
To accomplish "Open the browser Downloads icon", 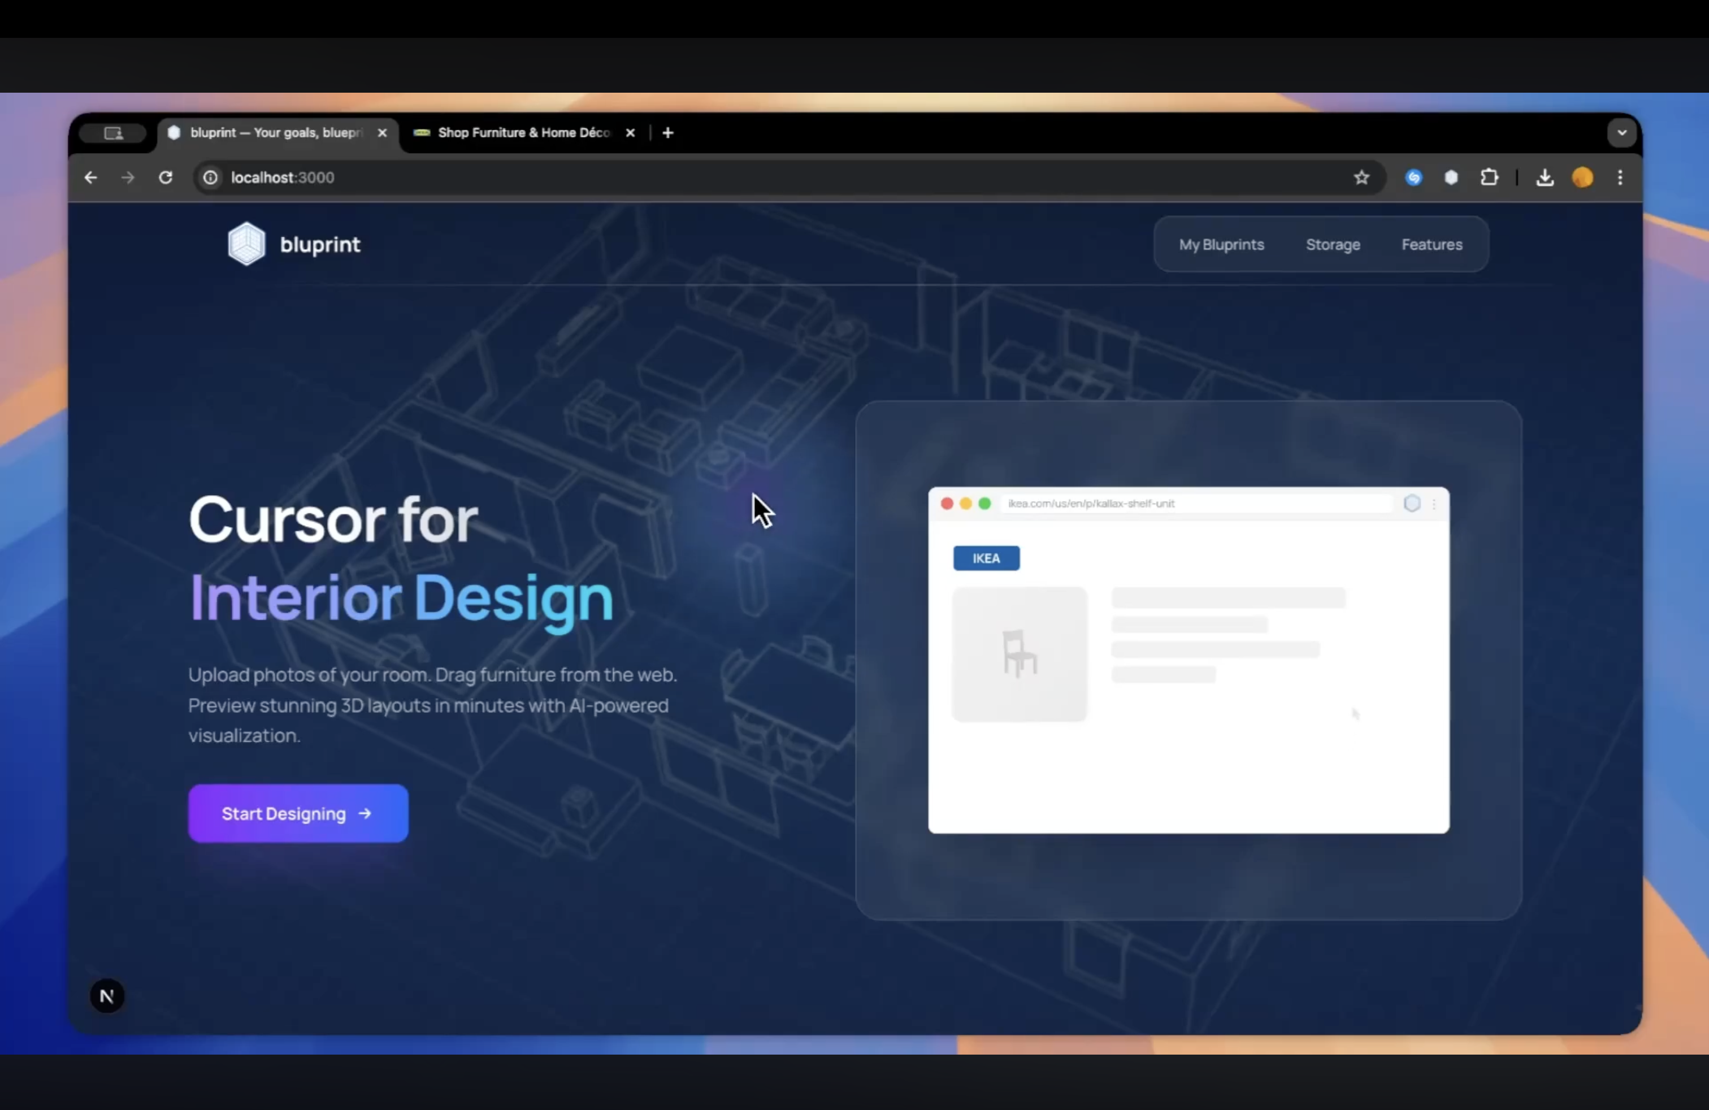I will (1545, 177).
